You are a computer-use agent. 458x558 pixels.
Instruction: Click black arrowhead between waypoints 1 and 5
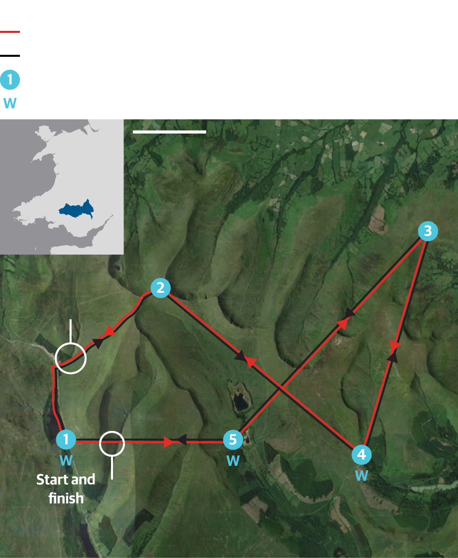tap(181, 440)
